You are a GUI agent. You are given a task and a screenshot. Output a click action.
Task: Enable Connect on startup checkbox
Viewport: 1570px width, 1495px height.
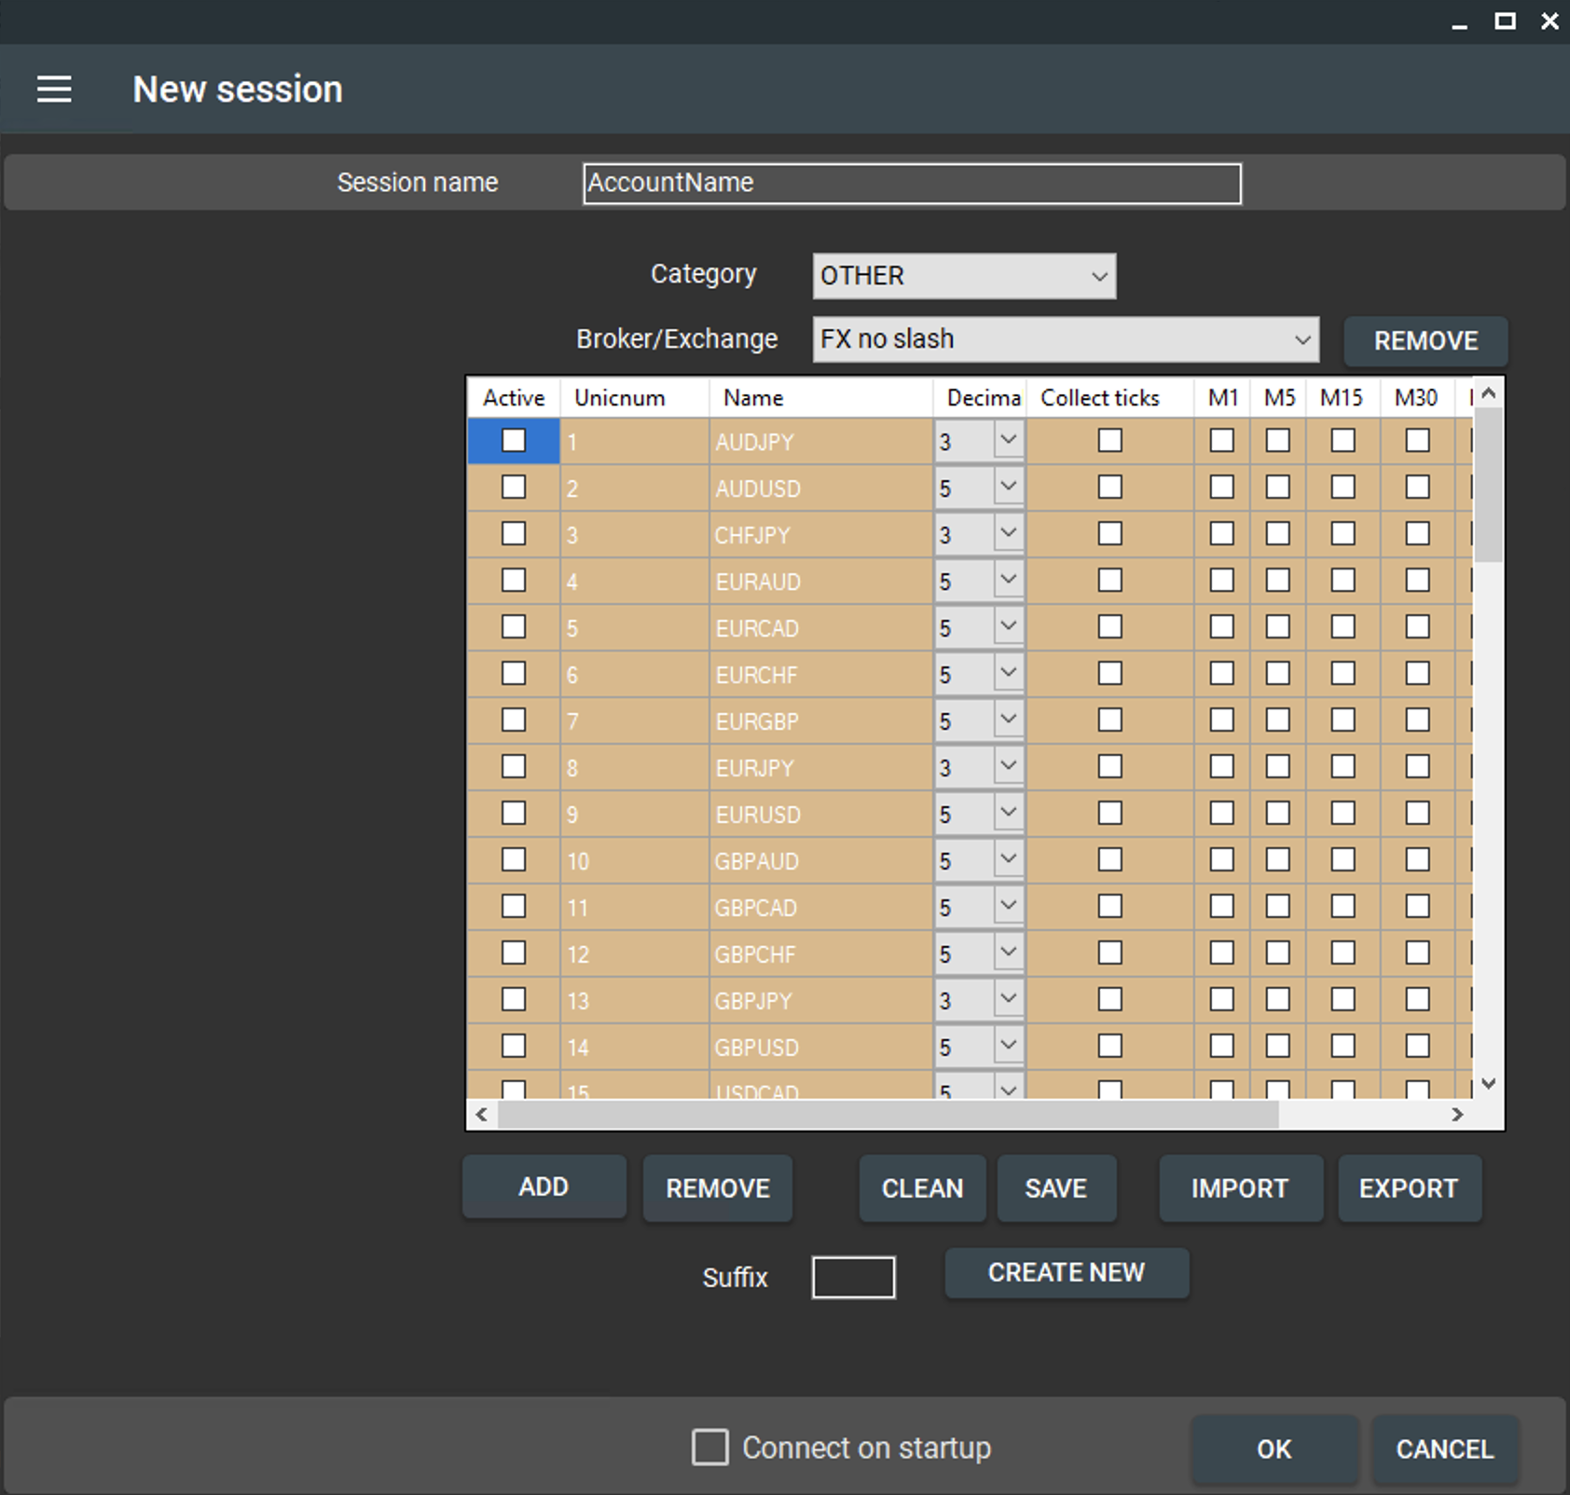[710, 1447]
